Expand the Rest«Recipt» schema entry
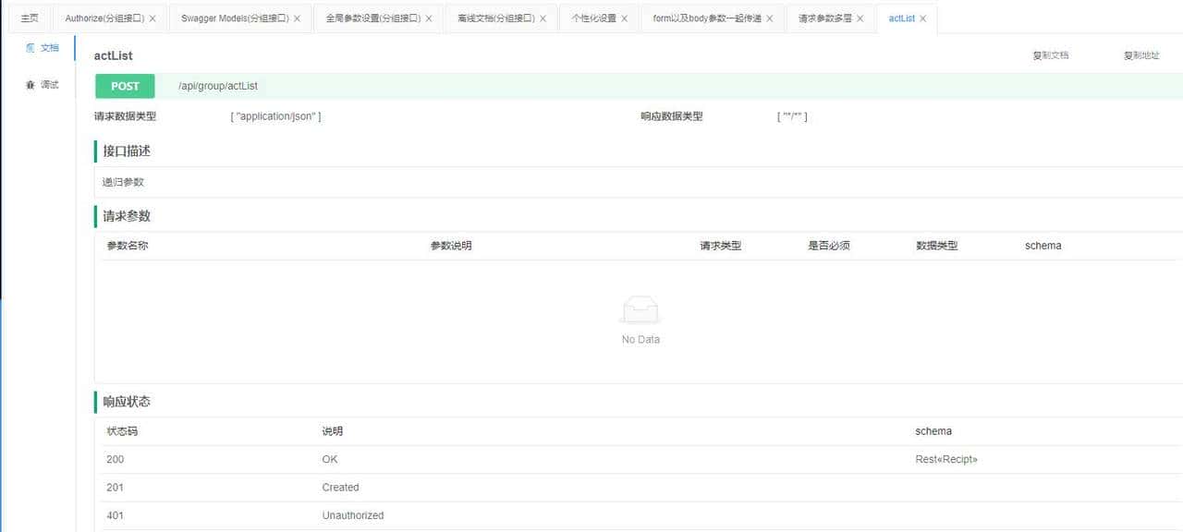Viewport: 1183px width, 532px height. point(945,459)
